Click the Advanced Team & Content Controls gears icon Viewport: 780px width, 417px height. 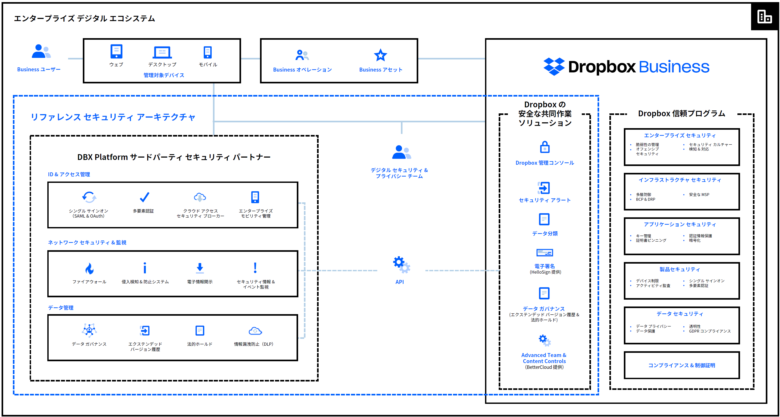[x=544, y=341]
